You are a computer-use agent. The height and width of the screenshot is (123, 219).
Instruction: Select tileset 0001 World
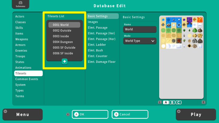click(64, 25)
